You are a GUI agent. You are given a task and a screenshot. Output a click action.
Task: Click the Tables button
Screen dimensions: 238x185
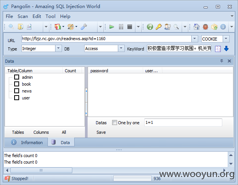point(18,132)
